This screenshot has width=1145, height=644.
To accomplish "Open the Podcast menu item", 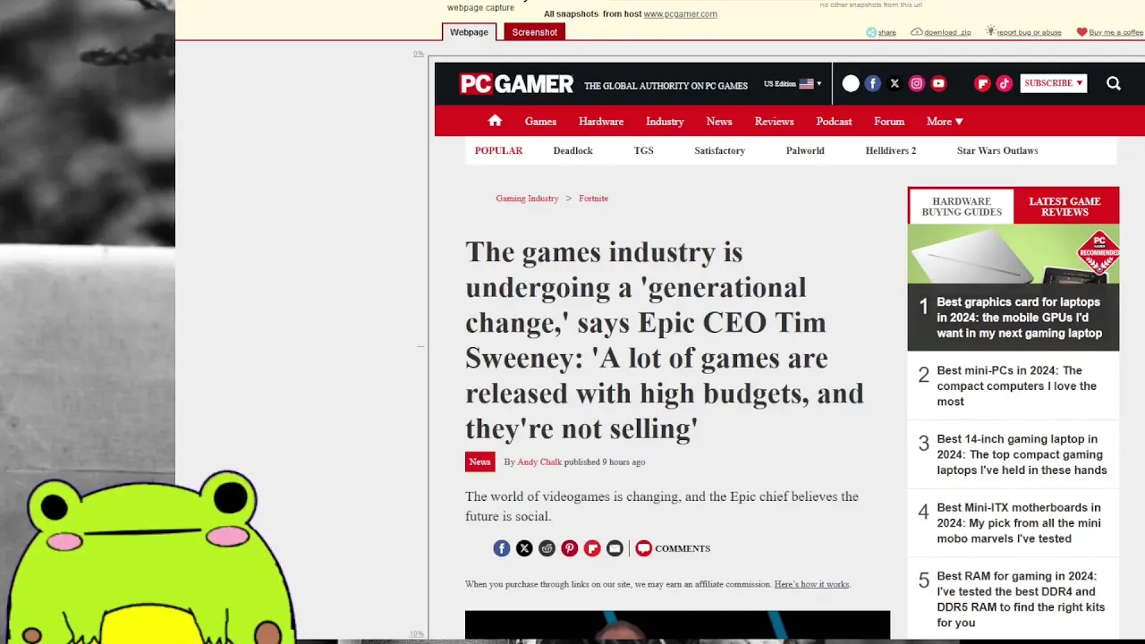I will click(x=834, y=122).
